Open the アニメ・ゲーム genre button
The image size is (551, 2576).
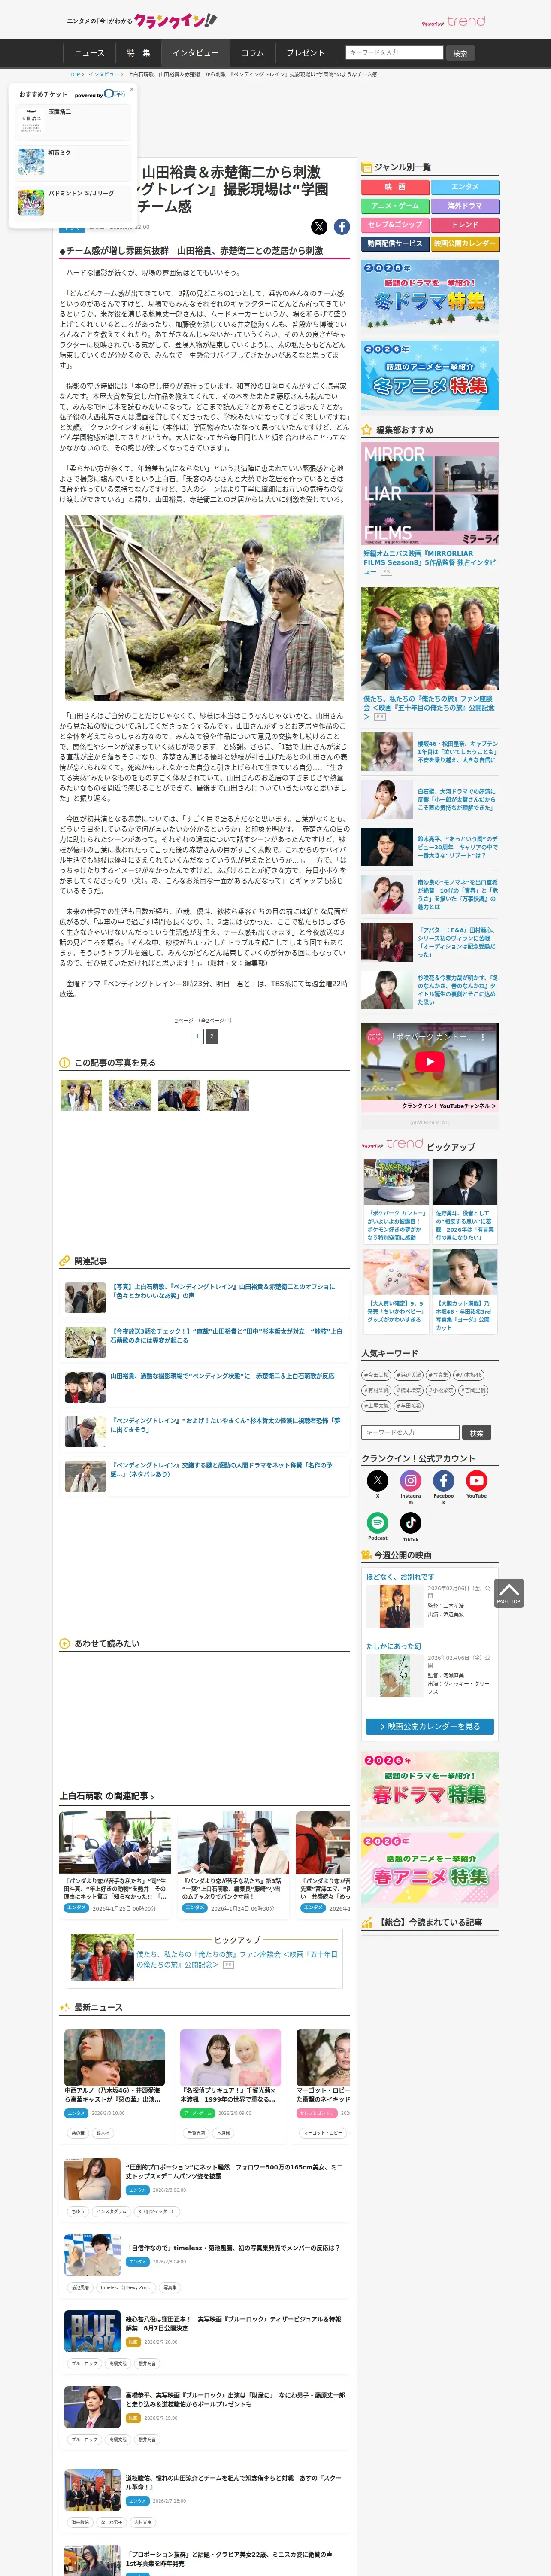(x=395, y=206)
